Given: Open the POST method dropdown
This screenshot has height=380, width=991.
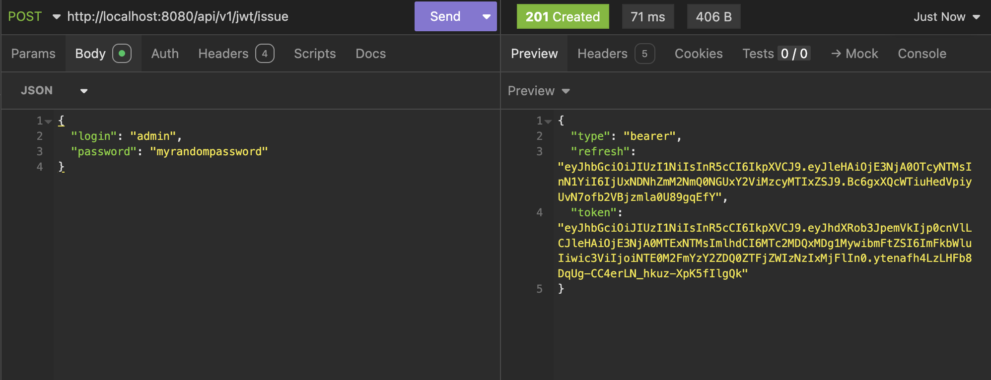Looking at the screenshot, I should pyautogui.click(x=34, y=16).
